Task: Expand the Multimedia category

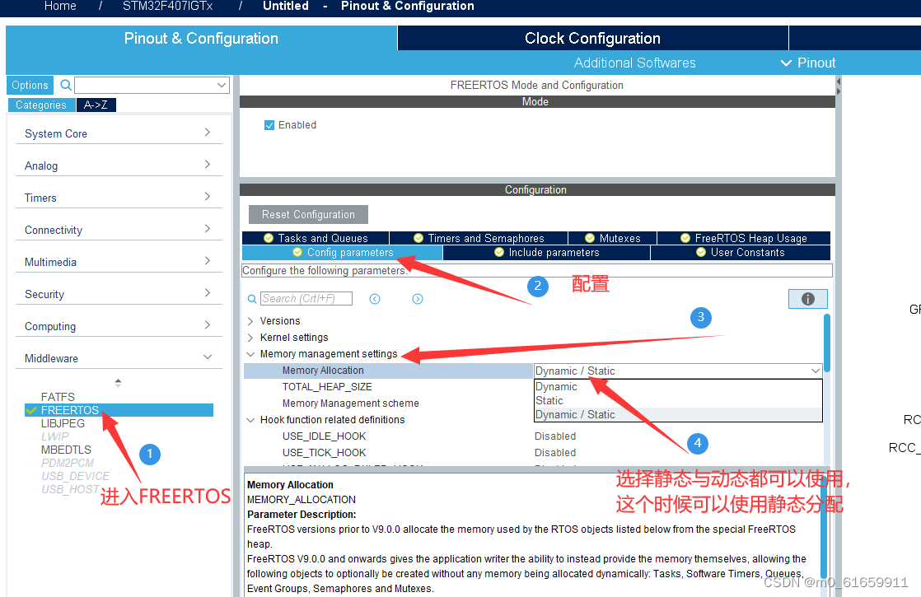Action: (x=208, y=261)
